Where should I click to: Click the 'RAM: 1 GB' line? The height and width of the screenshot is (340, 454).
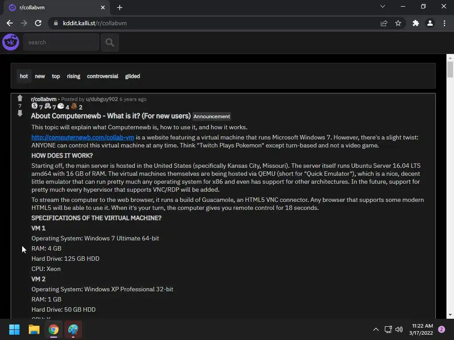pyautogui.click(x=46, y=299)
